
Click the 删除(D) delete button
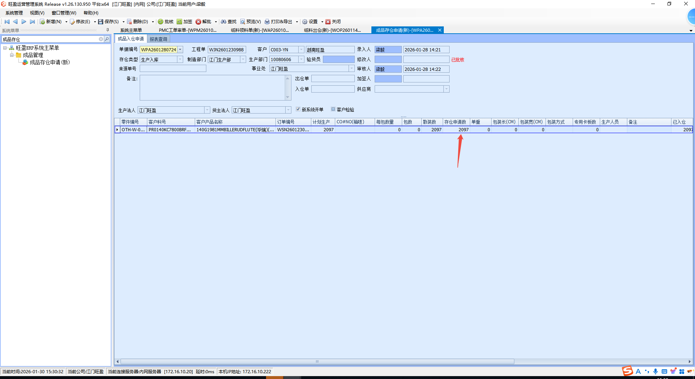[138, 22]
